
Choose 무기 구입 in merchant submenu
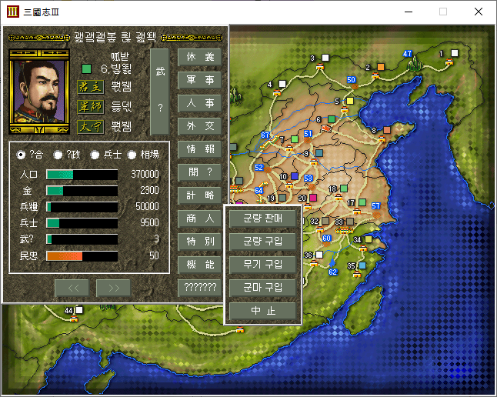click(x=263, y=265)
